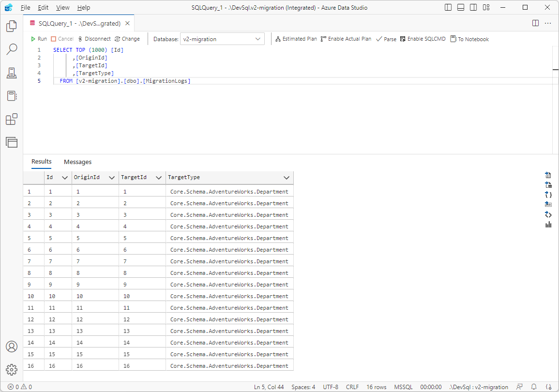559x392 pixels.
Task: Place cursor on MigrationLogs in line 5
Action: (x=166, y=81)
